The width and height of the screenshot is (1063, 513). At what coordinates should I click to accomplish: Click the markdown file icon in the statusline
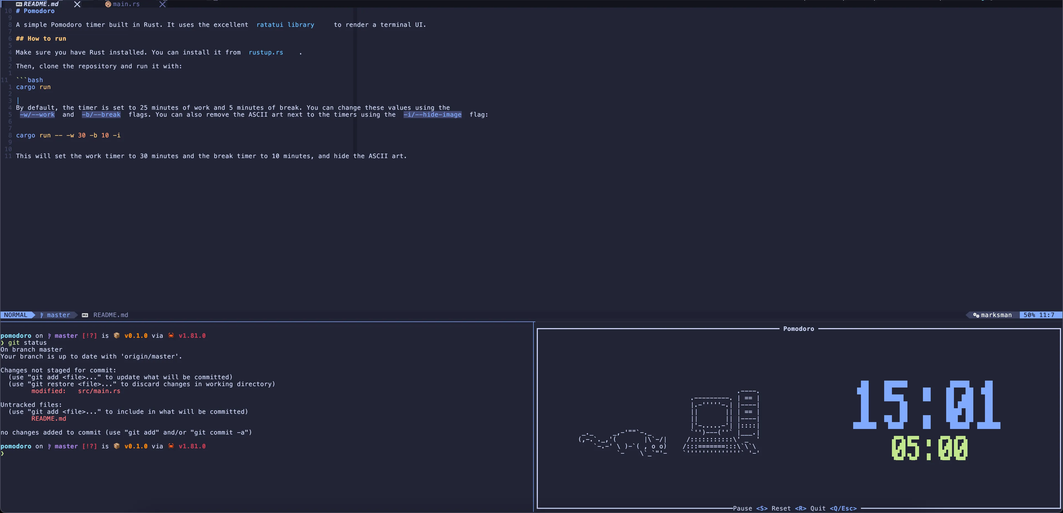pos(85,315)
